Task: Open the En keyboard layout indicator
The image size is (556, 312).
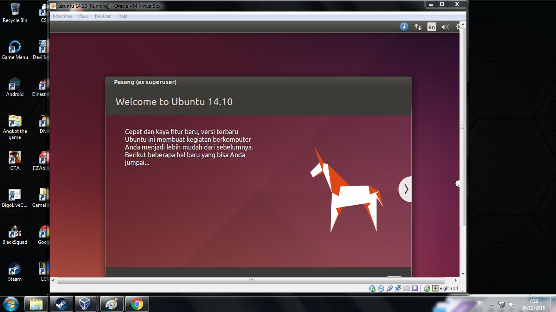Action: 431,27
